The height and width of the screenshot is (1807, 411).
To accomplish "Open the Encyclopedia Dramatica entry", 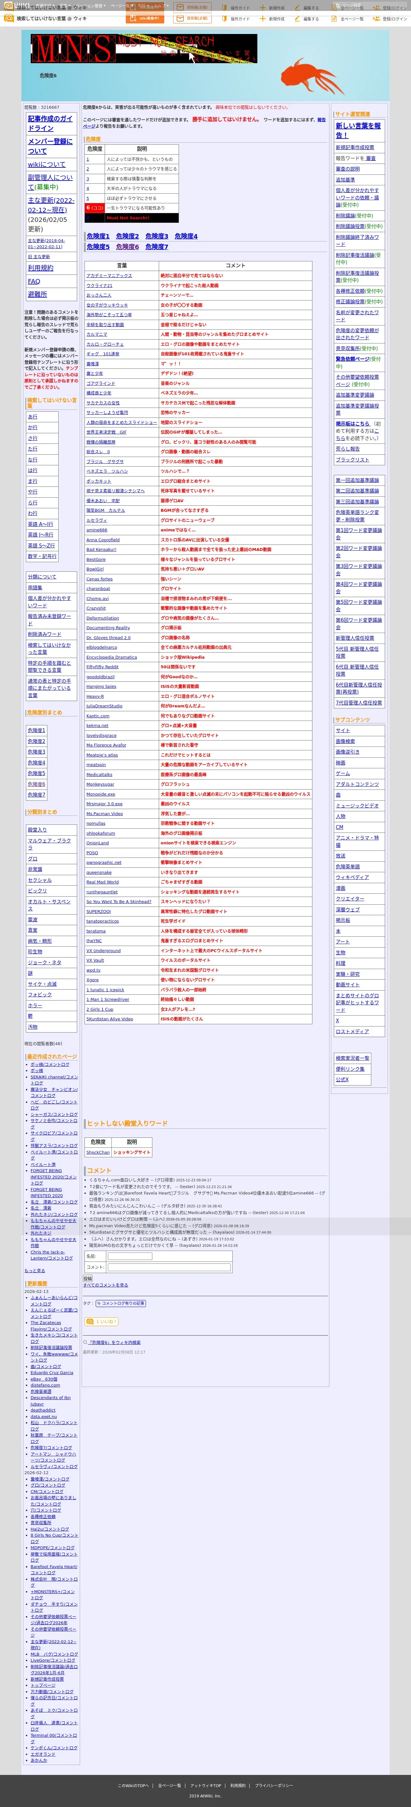I will tap(112, 657).
